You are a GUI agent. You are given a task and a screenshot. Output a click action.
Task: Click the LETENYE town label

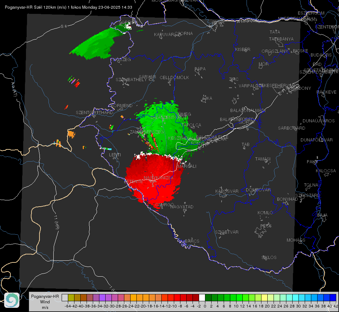[x=133, y=182]
